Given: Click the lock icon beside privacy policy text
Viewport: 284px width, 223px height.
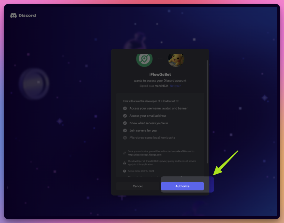Looking at the screenshot, I should (125, 163).
